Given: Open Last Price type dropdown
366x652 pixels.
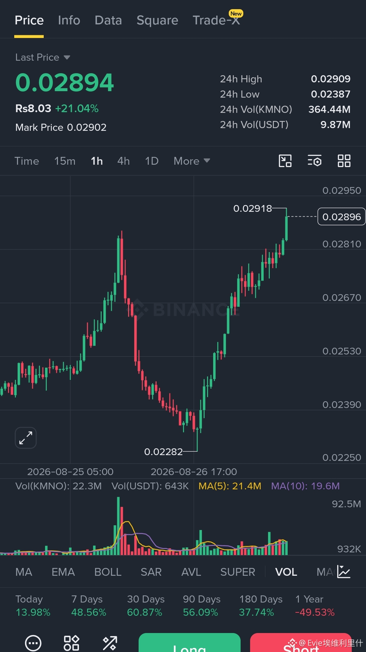Looking at the screenshot, I should 43,57.
